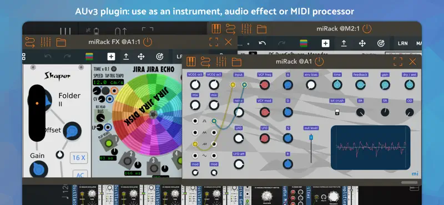The width and height of the screenshot is (444, 205).
Task: Open mixer sliders icon in miRack @A1 window
Action: pyautogui.click(x=221, y=61)
